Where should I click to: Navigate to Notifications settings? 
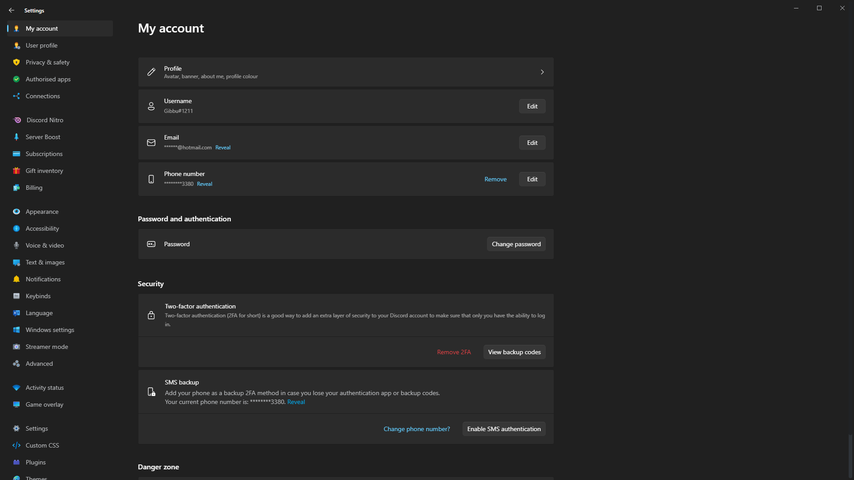(43, 279)
